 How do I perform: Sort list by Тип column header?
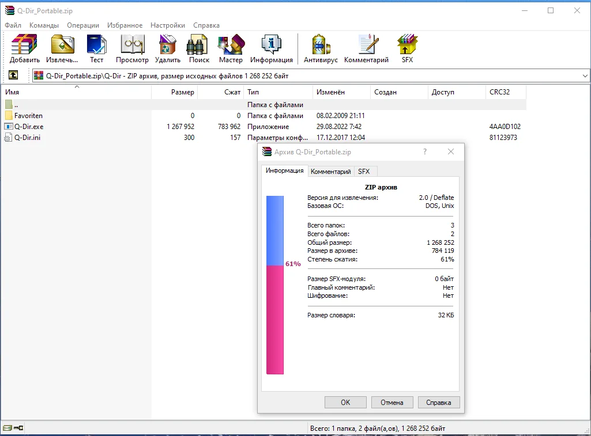278,92
